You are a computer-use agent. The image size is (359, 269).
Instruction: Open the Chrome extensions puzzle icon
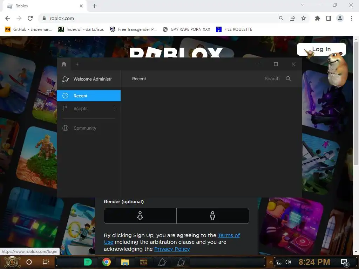317,18
